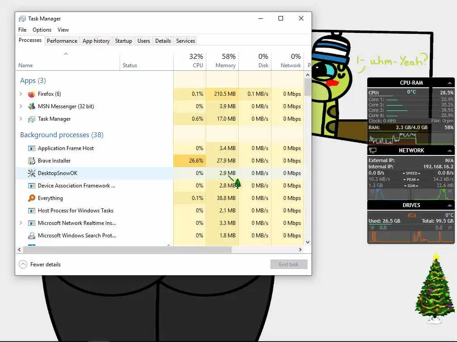Switch to the Performance tab
This screenshot has width=457, height=342.
coord(62,41)
